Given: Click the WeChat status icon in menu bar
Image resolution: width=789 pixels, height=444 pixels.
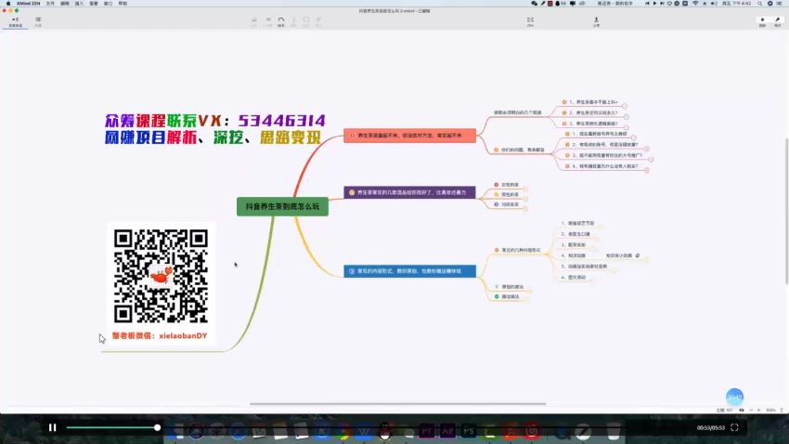Looking at the screenshot, I should 534,4.
